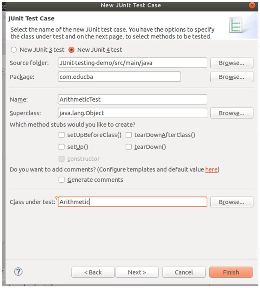The image size is (260, 288).
Task: Open context help via question mark icon
Action: click(x=19, y=272)
